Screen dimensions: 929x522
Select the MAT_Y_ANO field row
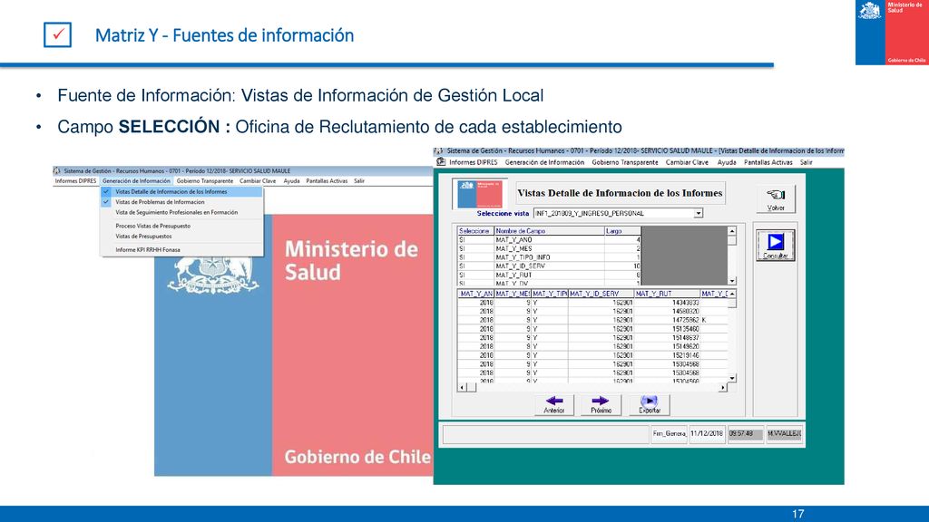[x=549, y=239]
